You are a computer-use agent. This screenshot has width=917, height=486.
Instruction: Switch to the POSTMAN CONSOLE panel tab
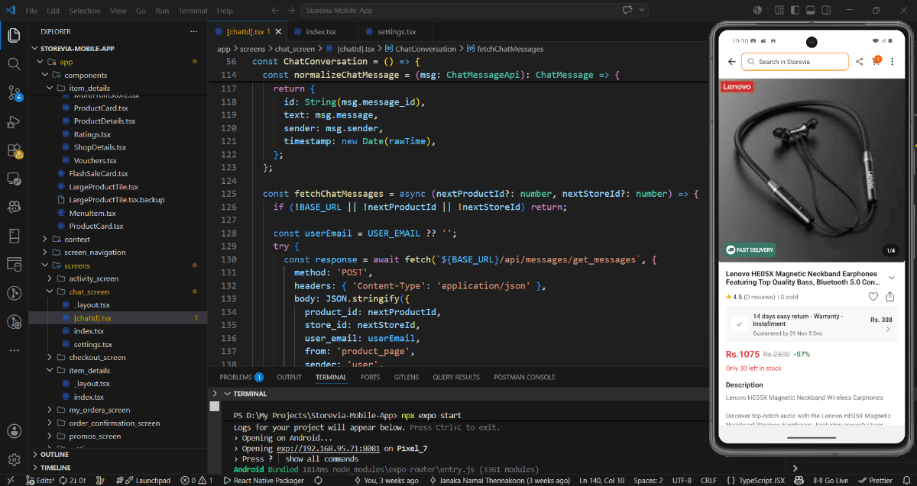(x=524, y=377)
